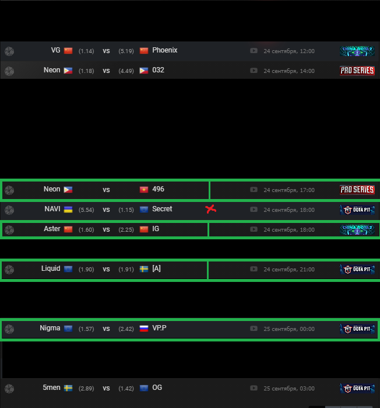The width and height of the screenshot is (380, 408).
Task: Click Phoenix odds (5.19)
Action: coord(126,51)
